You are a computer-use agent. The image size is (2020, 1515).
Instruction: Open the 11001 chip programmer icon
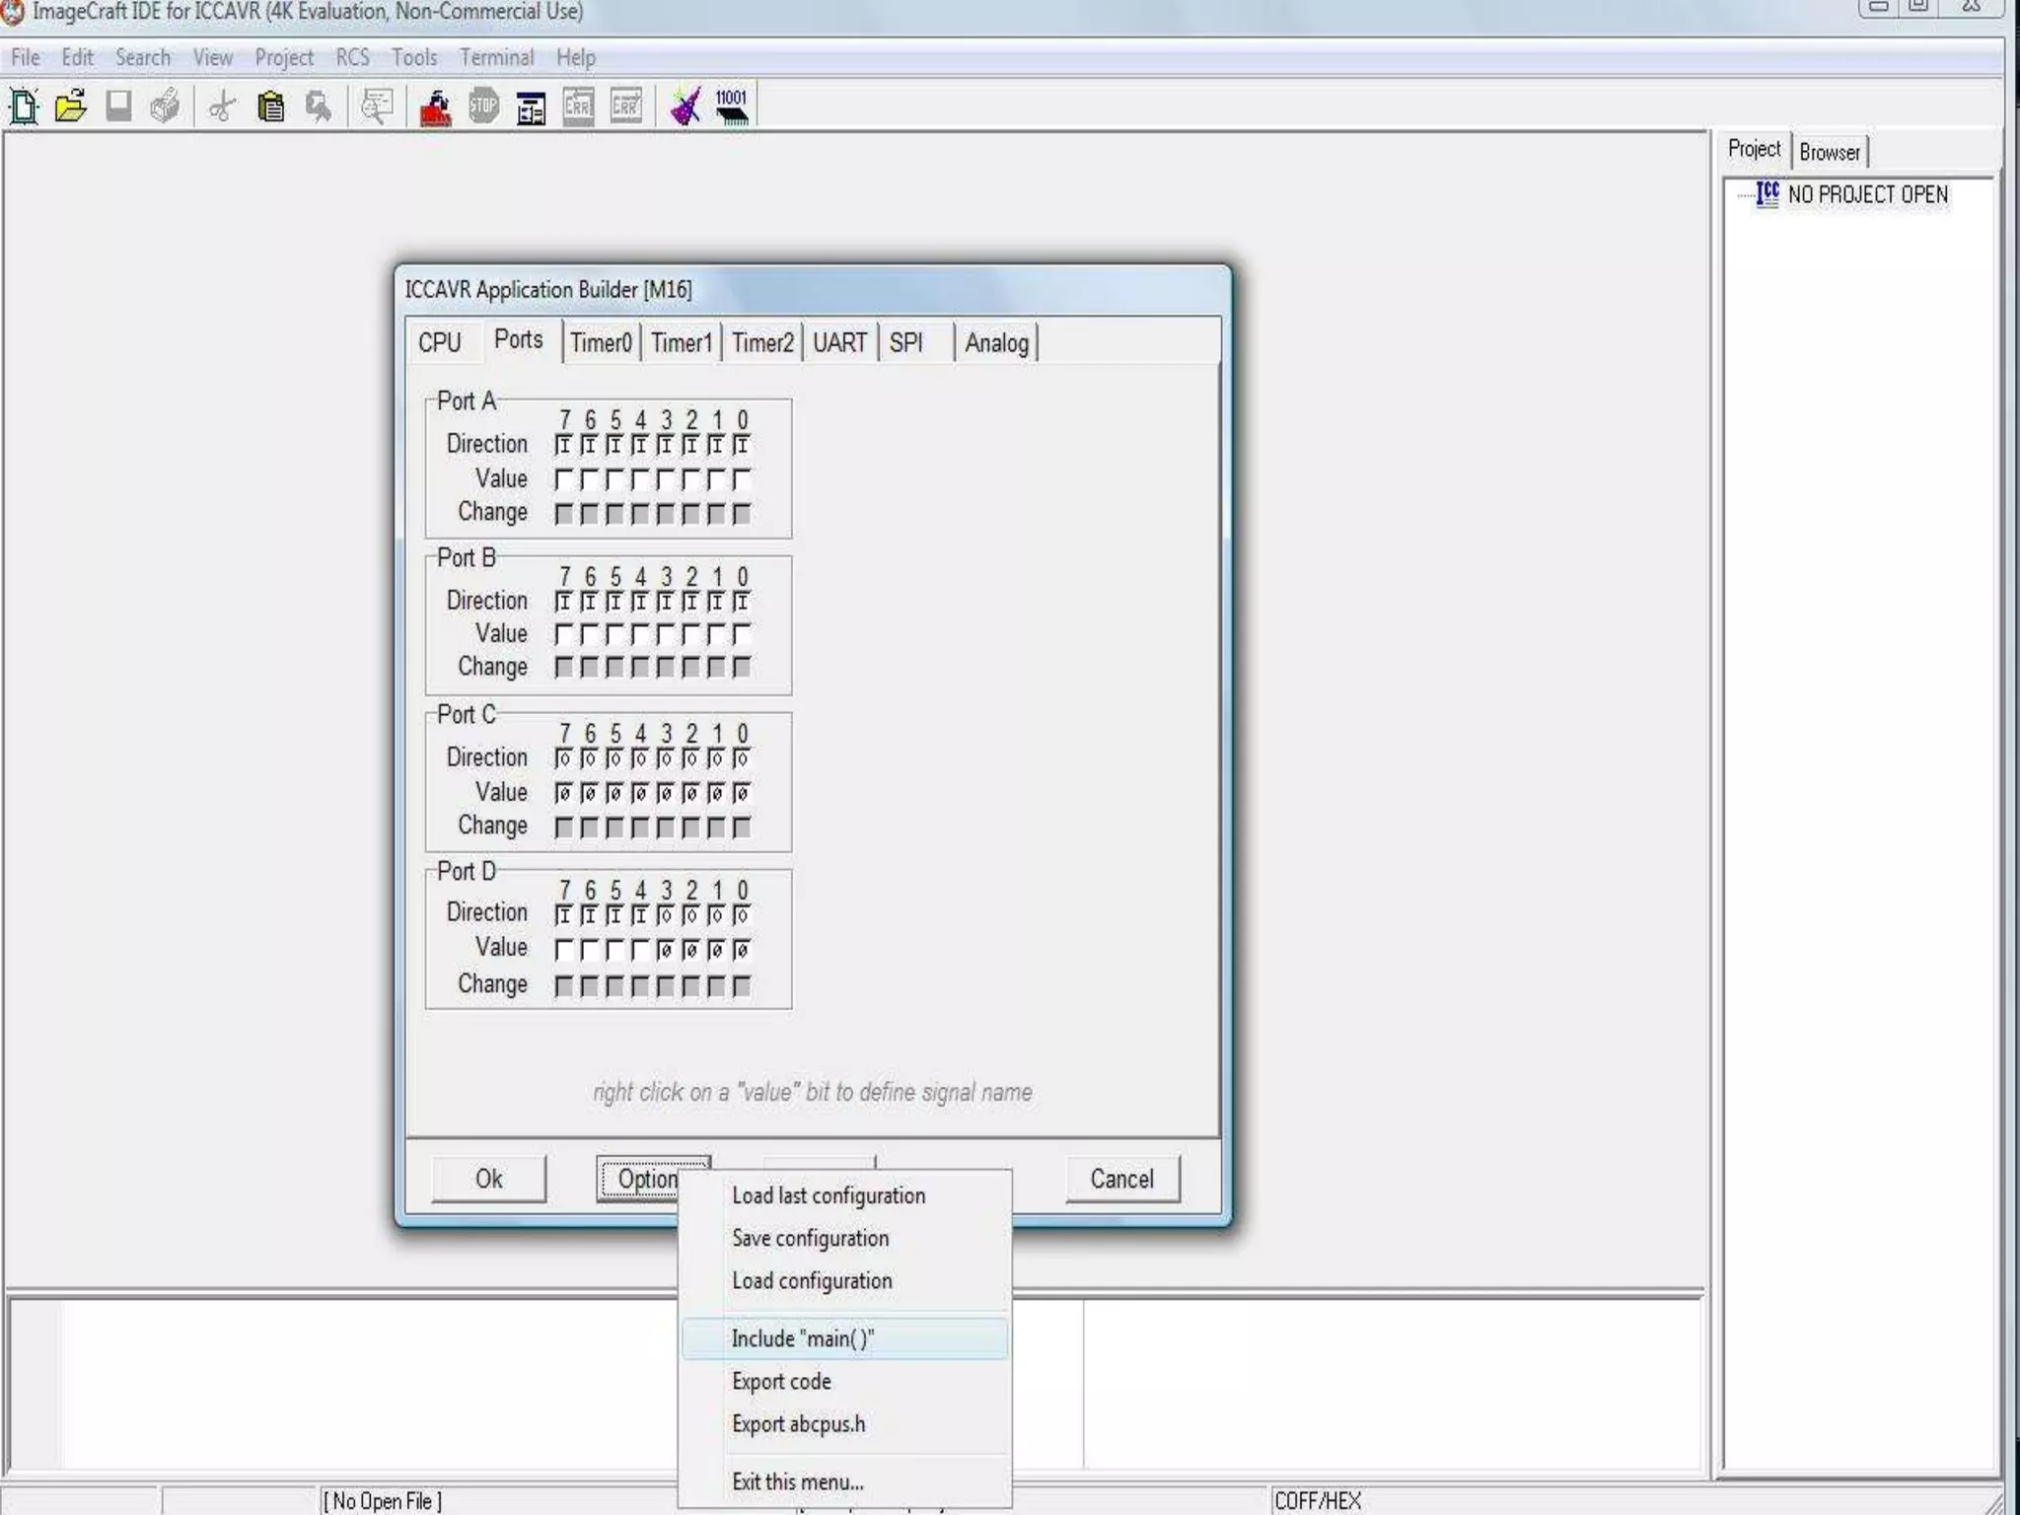(732, 107)
